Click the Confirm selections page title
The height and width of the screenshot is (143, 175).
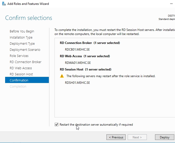tap(29, 18)
